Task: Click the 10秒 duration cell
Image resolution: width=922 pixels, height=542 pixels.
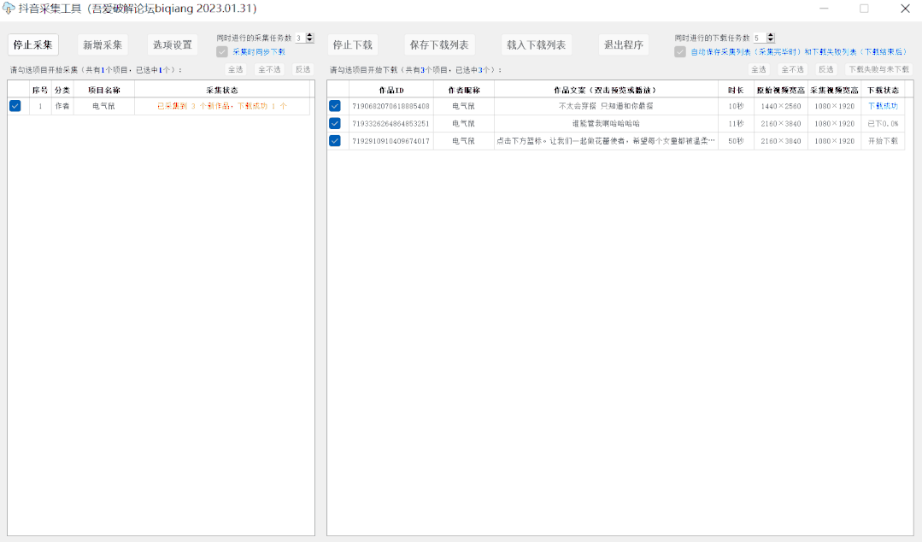Action: (x=736, y=106)
